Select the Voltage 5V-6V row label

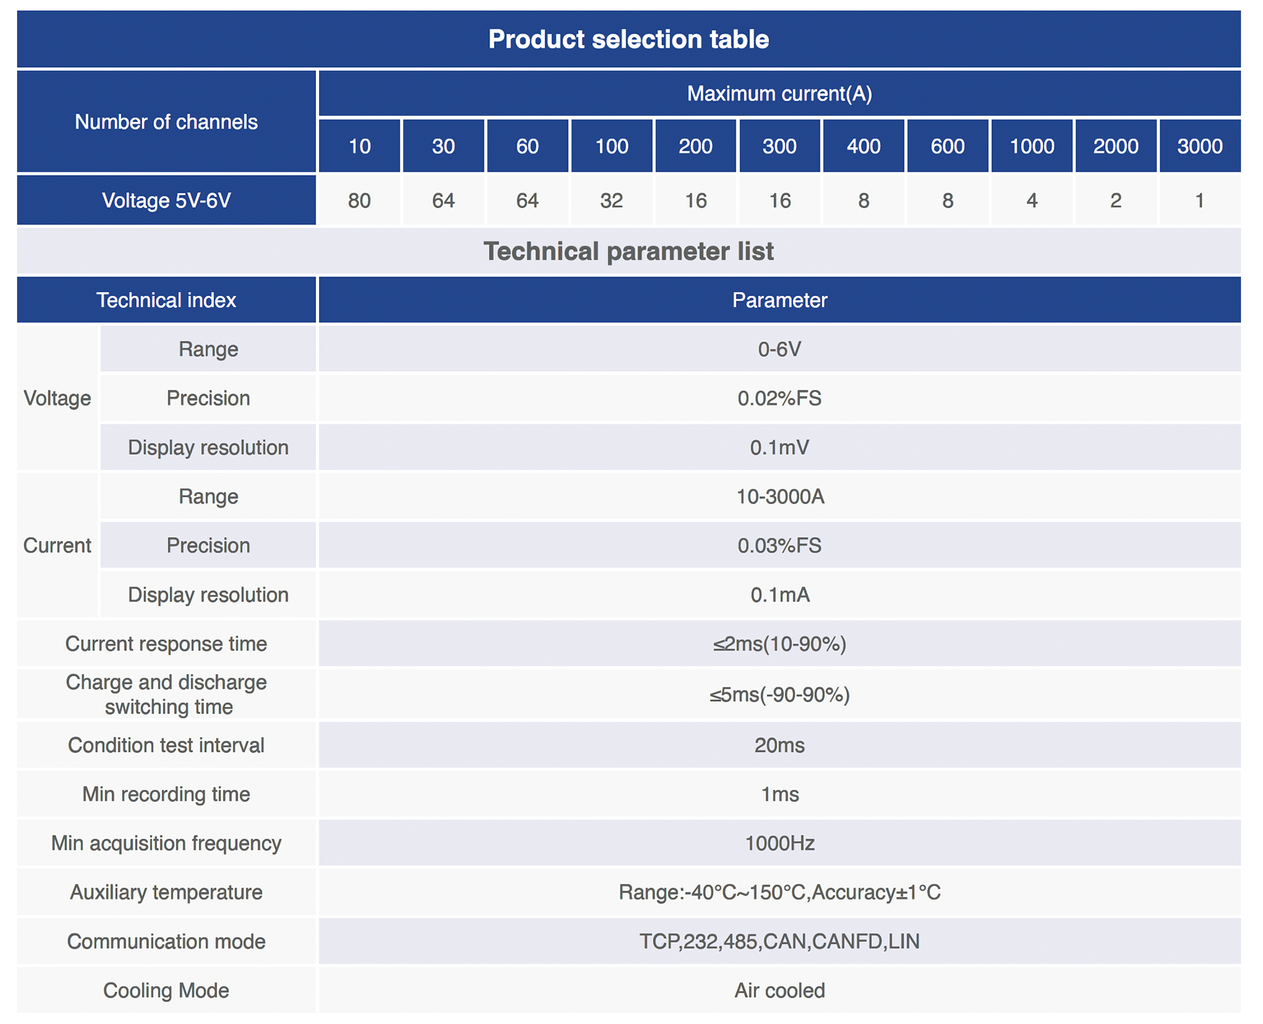pyautogui.click(x=166, y=201)
